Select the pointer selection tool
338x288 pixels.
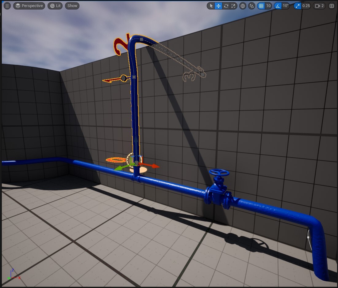point(211,6)
